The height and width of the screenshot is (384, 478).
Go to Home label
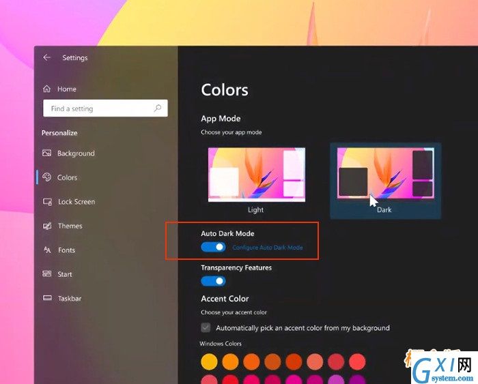[x=67, y=89]
